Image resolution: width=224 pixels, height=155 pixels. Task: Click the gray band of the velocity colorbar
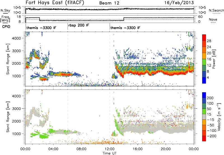(x=204, y=117)
